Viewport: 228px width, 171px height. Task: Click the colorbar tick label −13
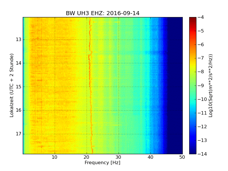coord(202,140)
